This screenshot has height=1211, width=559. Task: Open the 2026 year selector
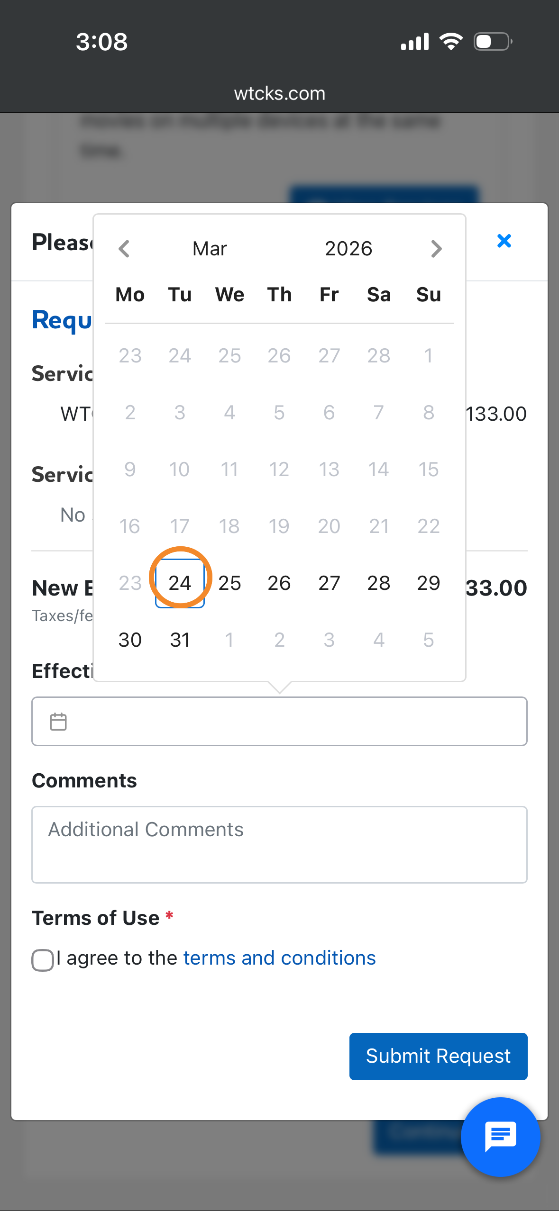pos(348,249)
